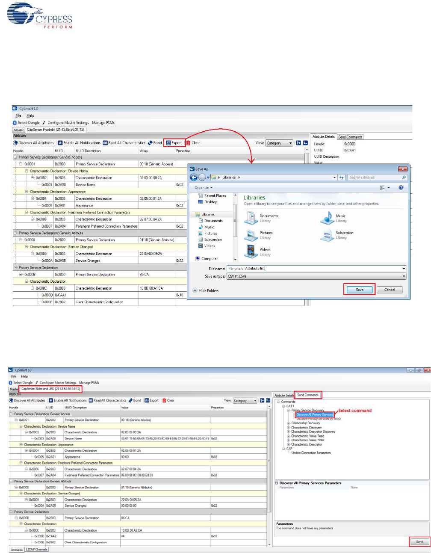Image resolution: width=431 pixels, height=553 pixels.
Task: Click Select Dongle Bluetooth icon in upper CySmart window
Action: pos(15,123)
